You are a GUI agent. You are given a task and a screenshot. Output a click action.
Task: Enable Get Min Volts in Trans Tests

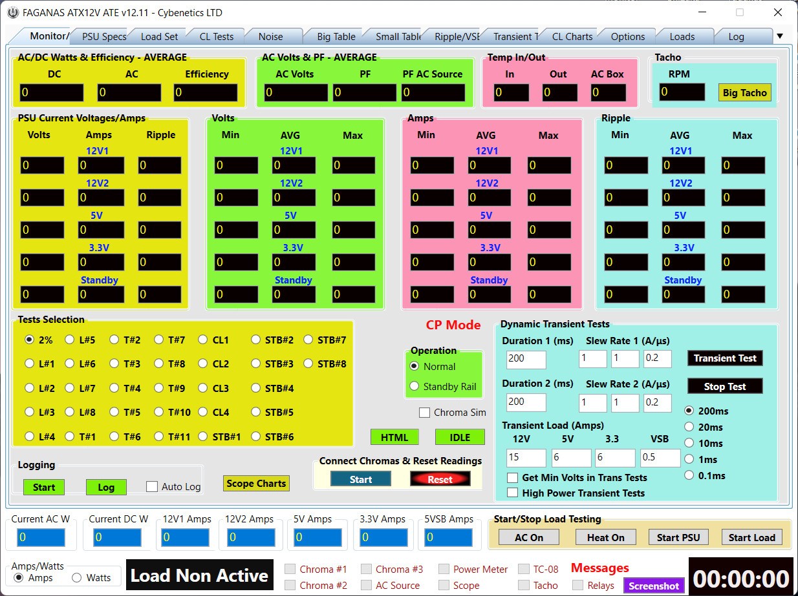click(512, 478)
